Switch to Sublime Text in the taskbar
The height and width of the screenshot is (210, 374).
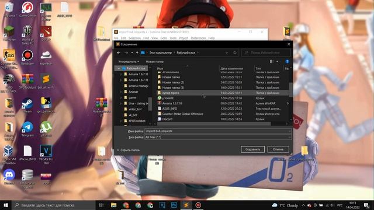point(186,205)
